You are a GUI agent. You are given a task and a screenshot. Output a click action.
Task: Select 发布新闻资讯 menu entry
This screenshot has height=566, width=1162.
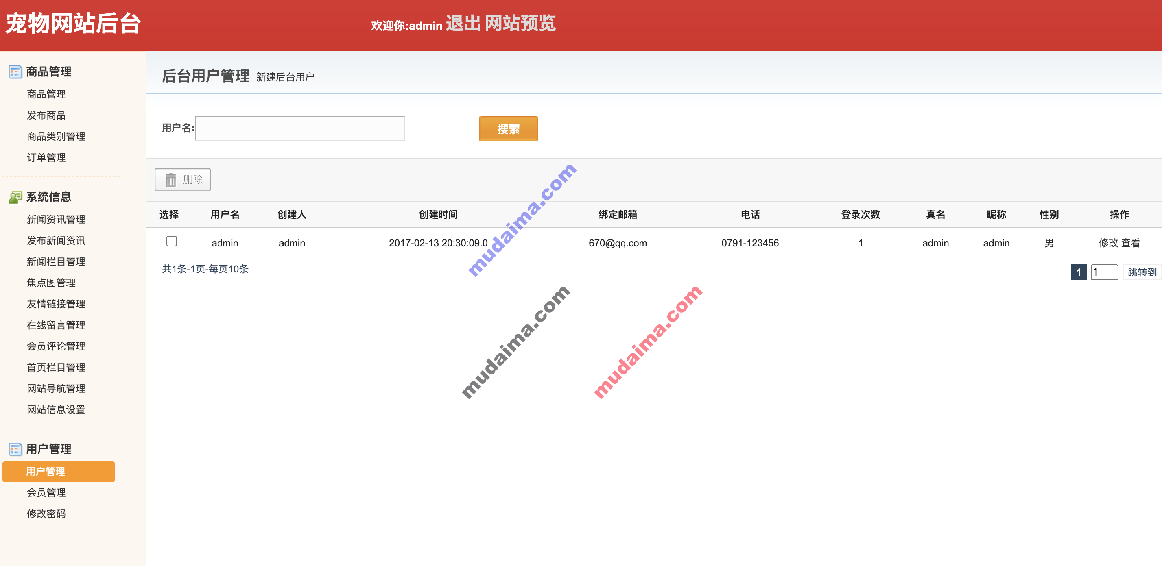pyautogui.click(x=56, y=241)
